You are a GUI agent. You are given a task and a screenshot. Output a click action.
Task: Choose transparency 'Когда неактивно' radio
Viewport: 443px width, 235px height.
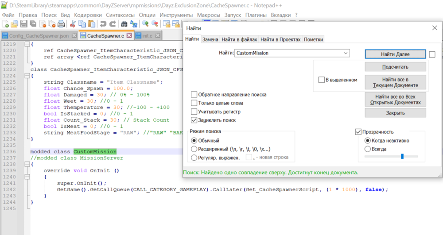[x=368, y=140]
